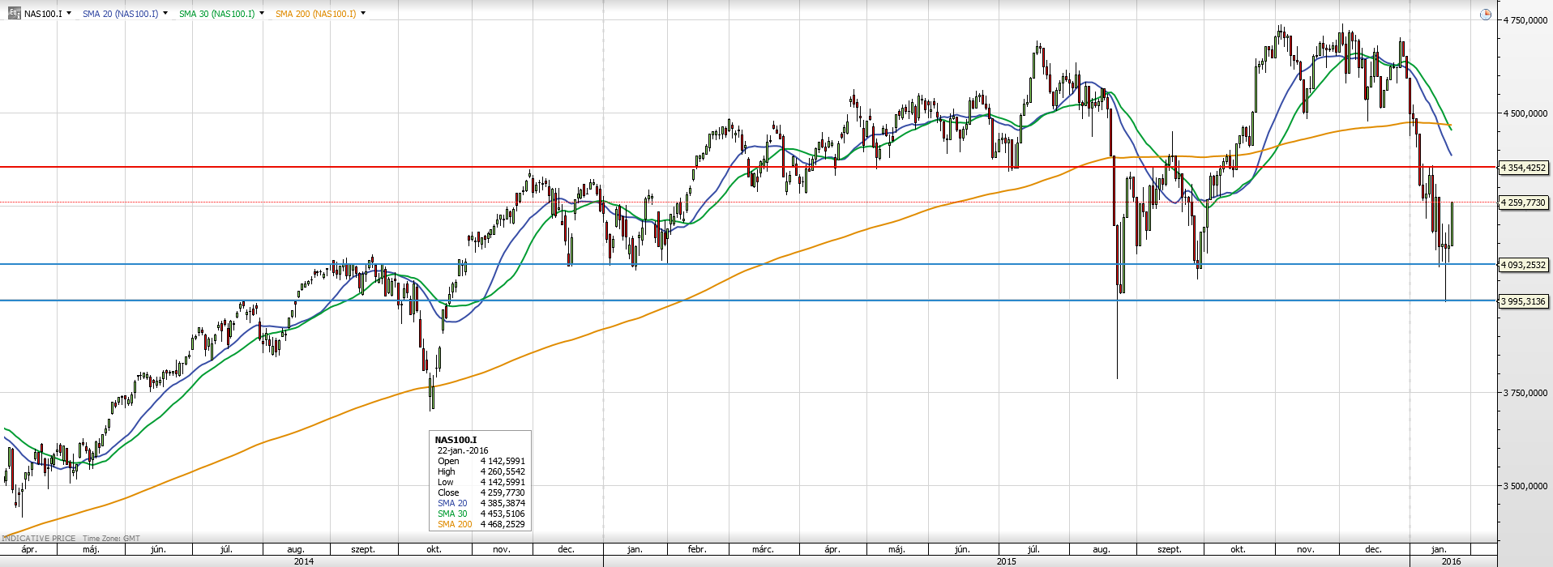Expand the SMA 200 indicator dropdown arrow
The image size is (1553, 567).
tap(363, 14)
